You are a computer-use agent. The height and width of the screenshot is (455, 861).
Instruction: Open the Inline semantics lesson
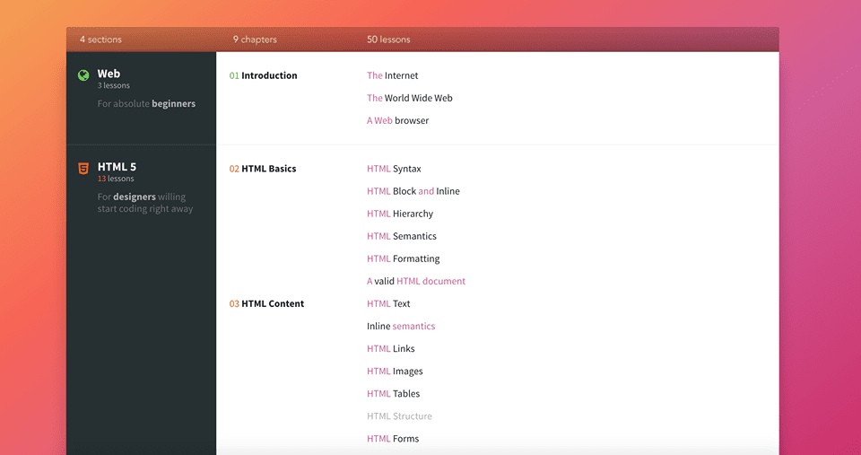point(400,326)
